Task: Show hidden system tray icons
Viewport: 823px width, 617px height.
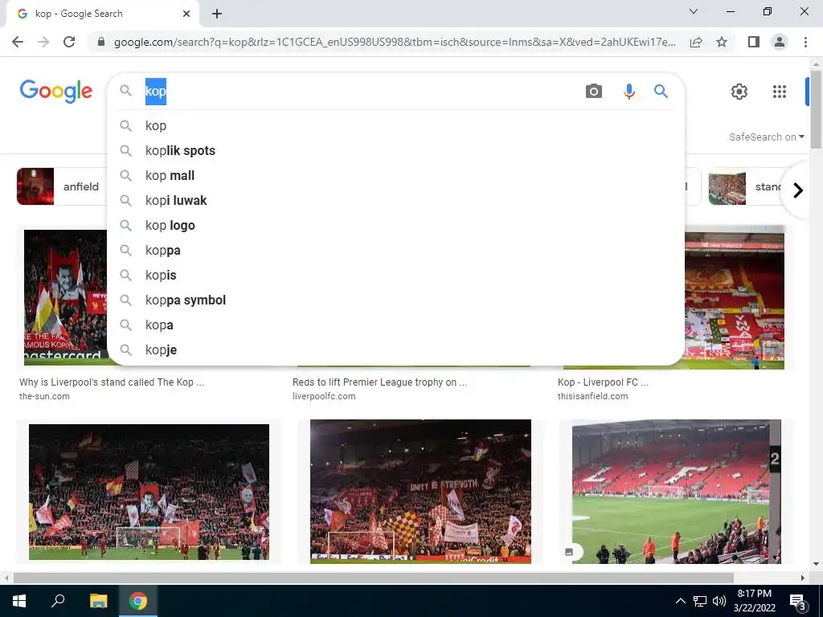Action: [680, 601]
